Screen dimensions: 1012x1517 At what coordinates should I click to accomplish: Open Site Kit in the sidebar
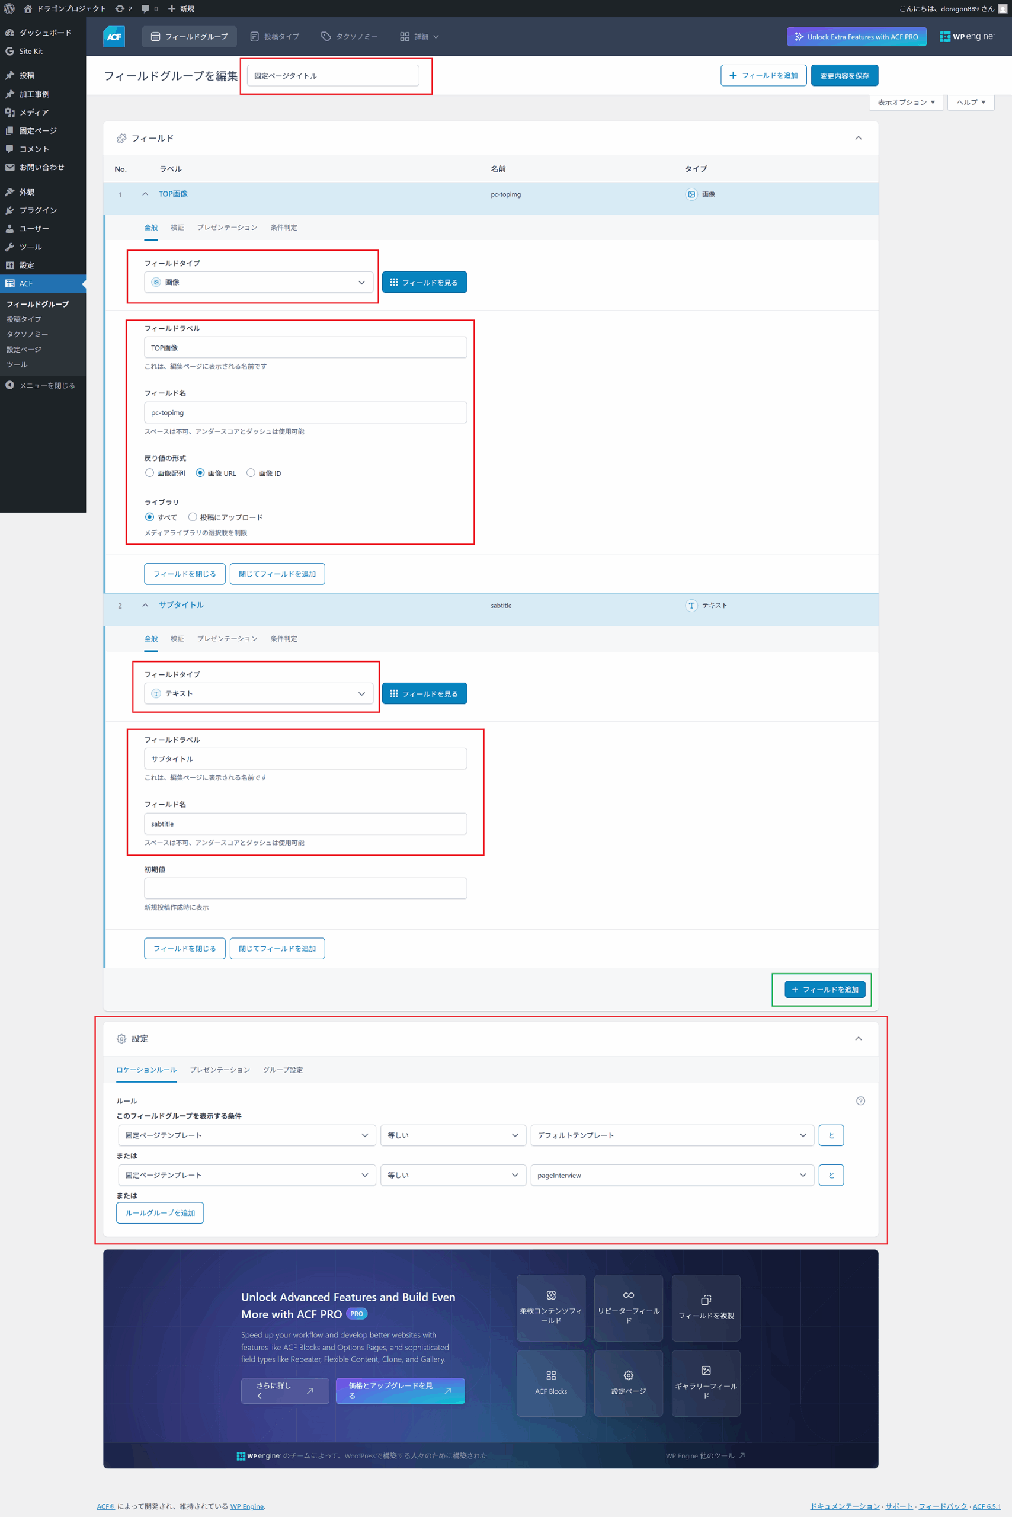(30, 51)
